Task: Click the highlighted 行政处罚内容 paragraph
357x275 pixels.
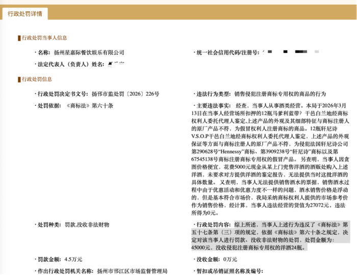Action: (270, 236)
